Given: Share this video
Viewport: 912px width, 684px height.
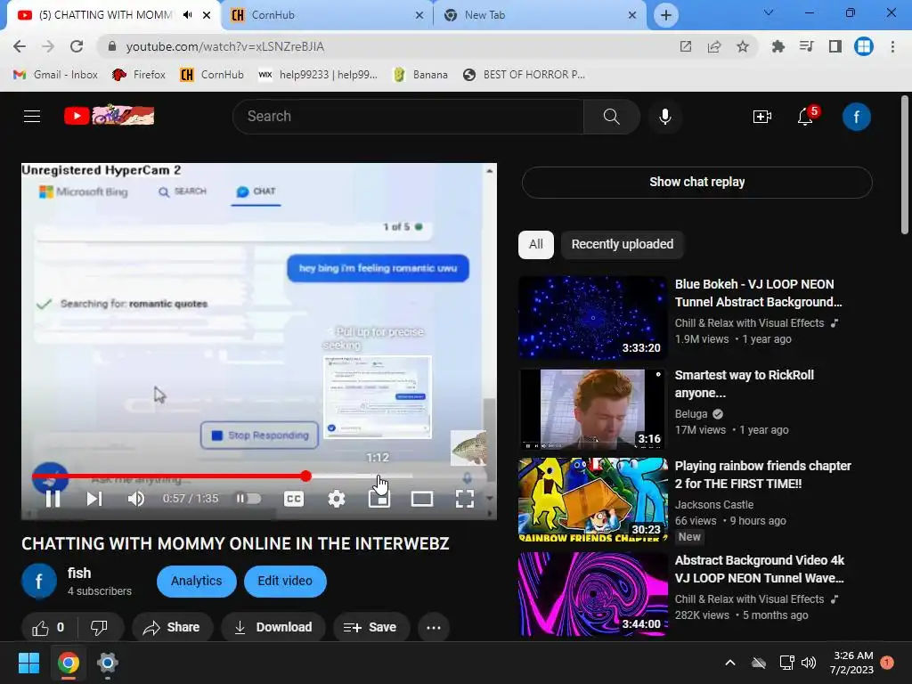Looking at the screenshot, I should [172, 628].
